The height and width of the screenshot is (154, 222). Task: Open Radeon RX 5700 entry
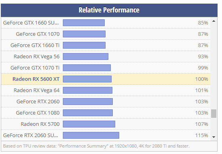pyautogui.click(x=40, y=124)
